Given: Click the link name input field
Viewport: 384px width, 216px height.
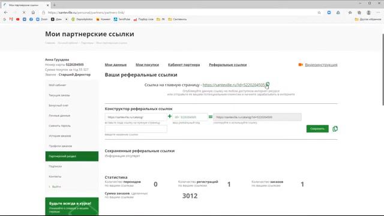Looking at the screenshot, I should coord(136,129).
